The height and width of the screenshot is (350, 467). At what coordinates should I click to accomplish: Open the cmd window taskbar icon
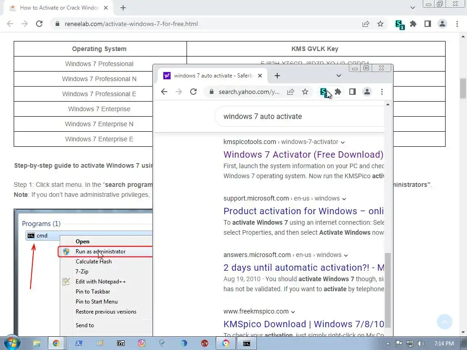[x=247, y=344]
